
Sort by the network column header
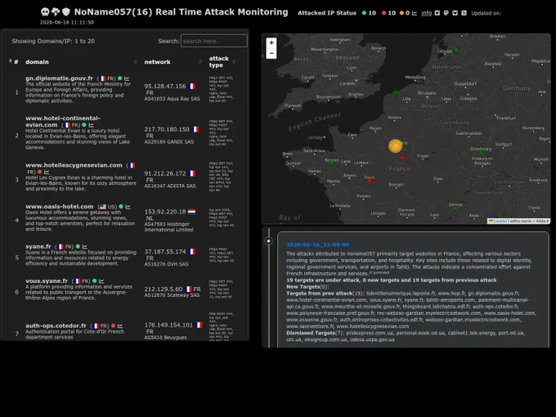coord(157,61)
